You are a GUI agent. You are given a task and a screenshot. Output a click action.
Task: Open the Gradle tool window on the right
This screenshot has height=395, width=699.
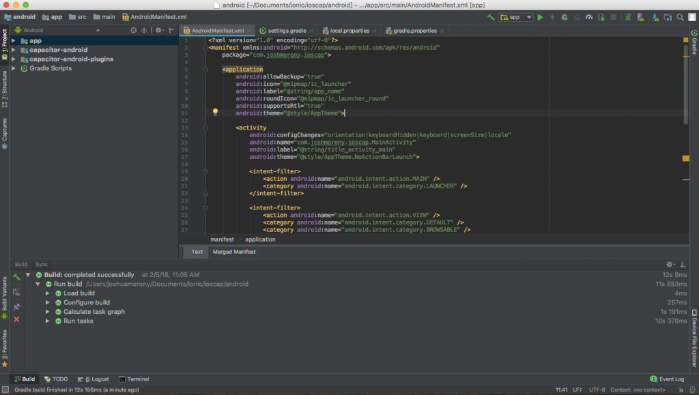(692, 43)
